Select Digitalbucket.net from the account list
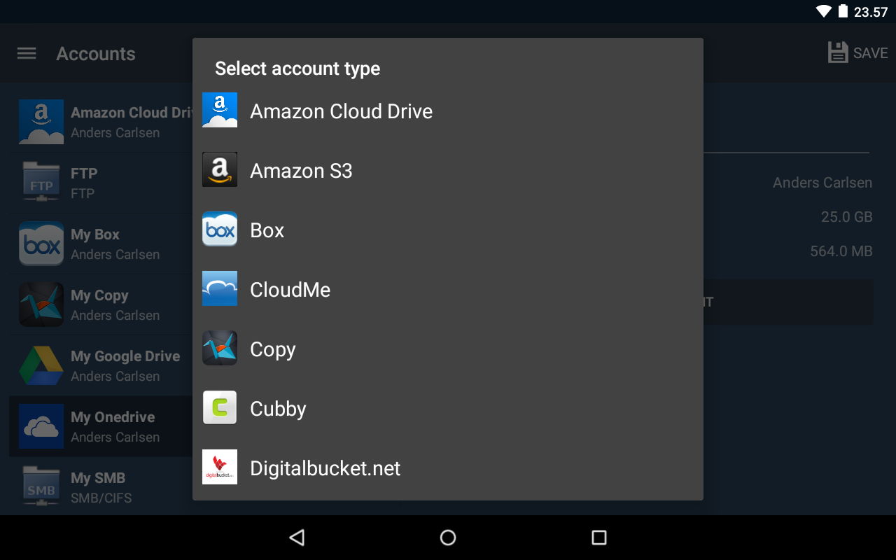896x560 pixels. [325, 468]
